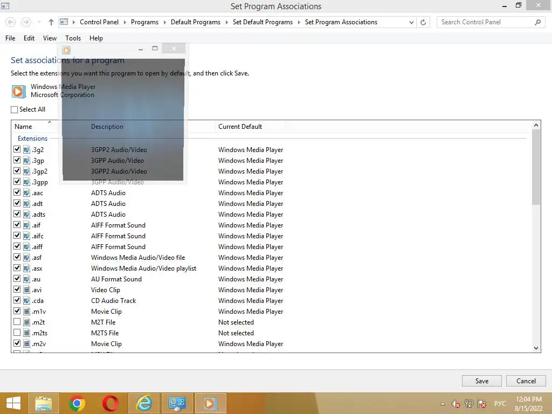This screenshot has height=414, width=552.
Task: Open the File menu
Action: click(10, 38)
